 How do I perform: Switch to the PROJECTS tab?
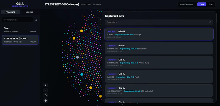click(10, 12)
